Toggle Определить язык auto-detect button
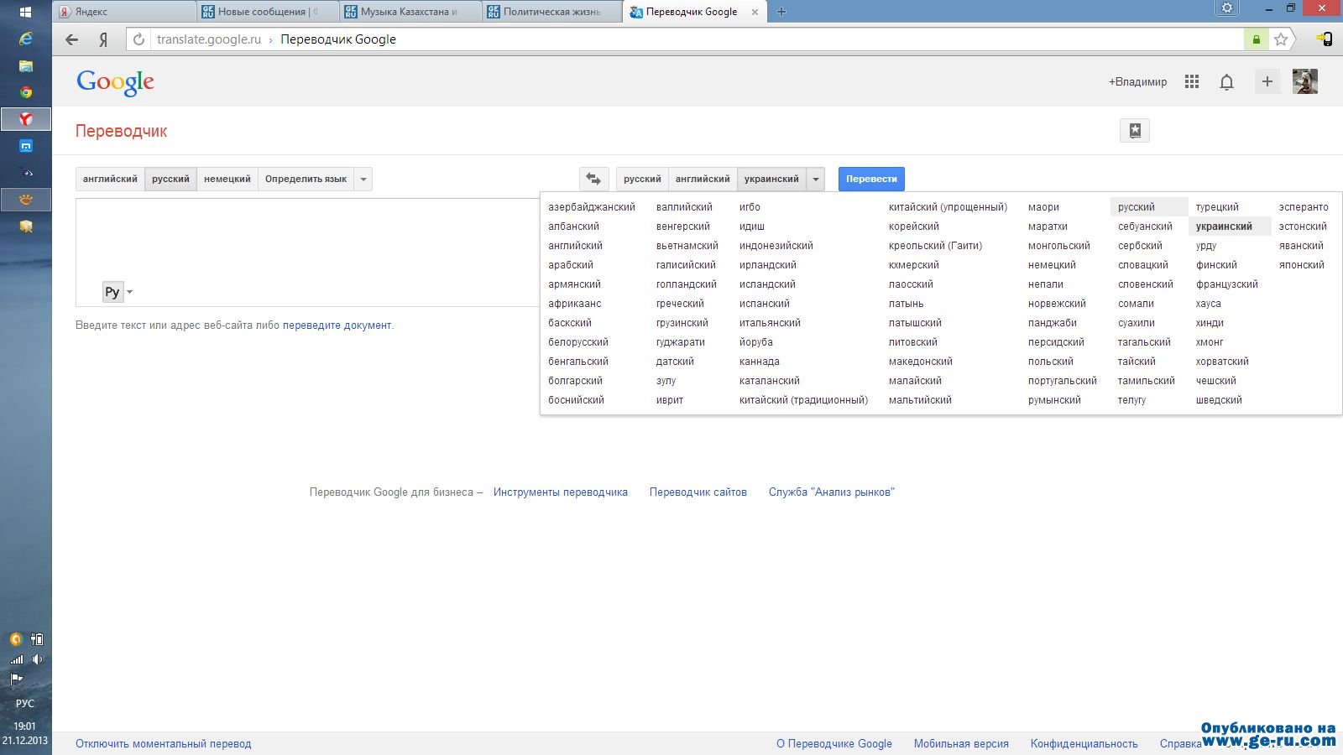The image size is (1343, 755). (x=306, y=179)
